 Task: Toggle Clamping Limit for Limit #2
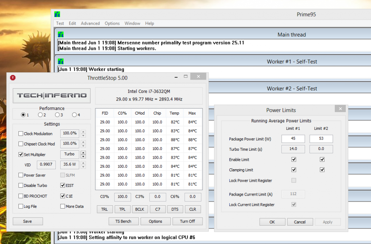coord(322,170)
